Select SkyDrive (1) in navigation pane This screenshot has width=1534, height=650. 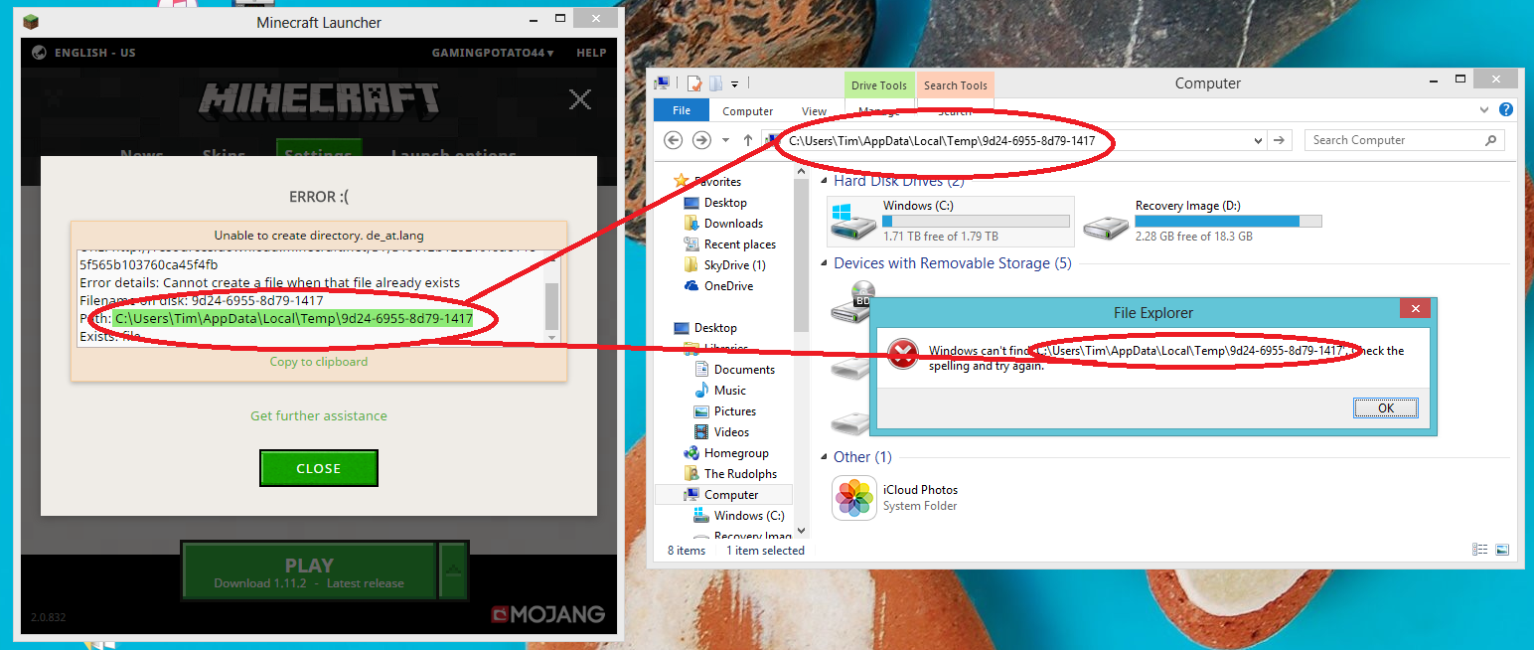coord(734,265)
